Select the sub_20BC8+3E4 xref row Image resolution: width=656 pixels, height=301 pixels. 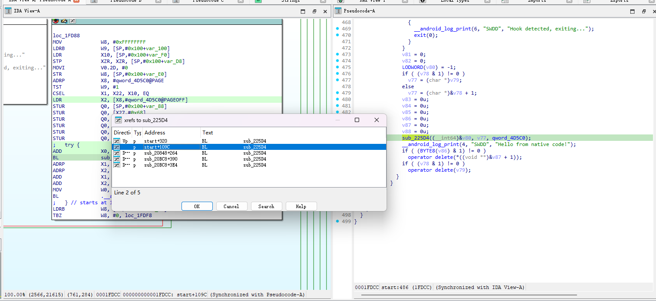pyautogui.click(x=249, y=165)
